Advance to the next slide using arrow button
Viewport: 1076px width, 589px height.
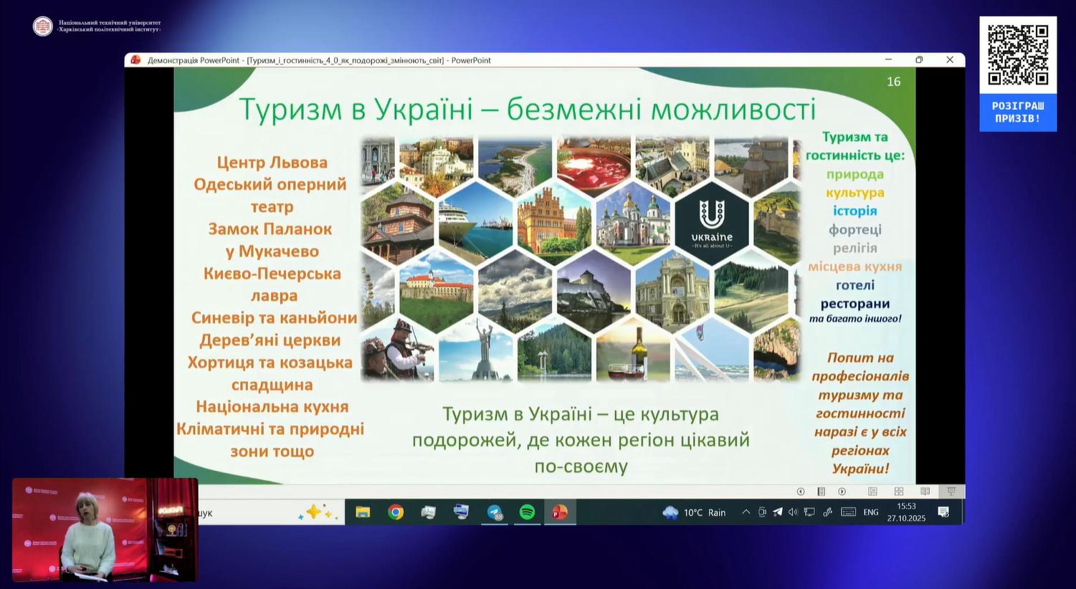pyautogui.click(x=842, y=492)
